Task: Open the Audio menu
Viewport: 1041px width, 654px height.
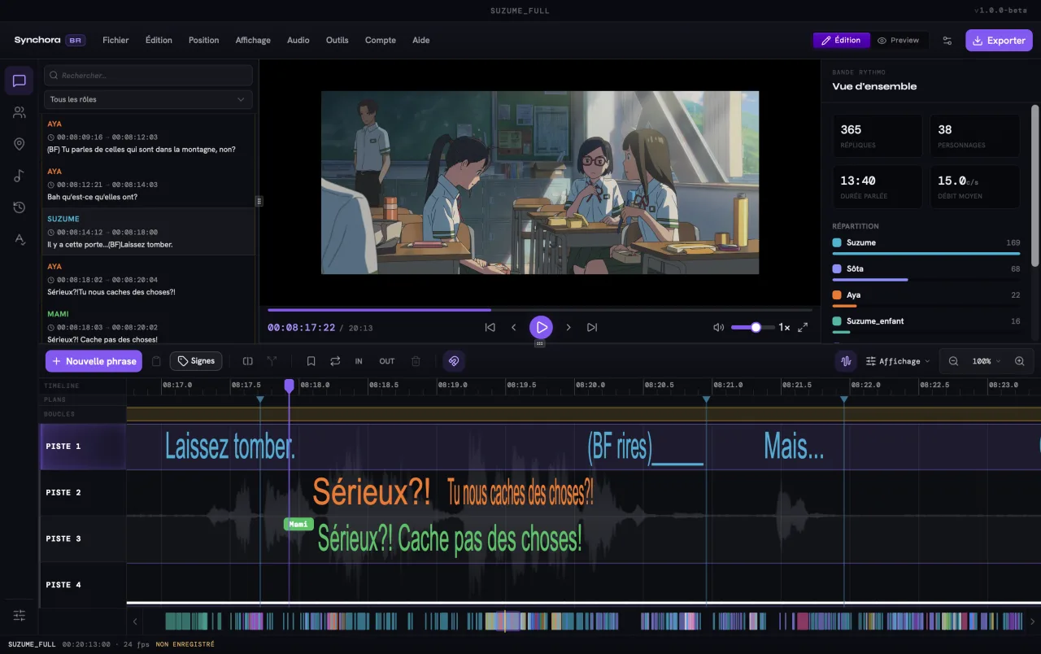Action: pos(298,41)
